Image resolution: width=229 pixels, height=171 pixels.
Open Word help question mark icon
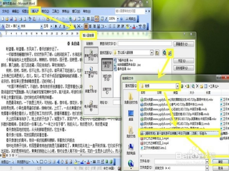click(121, 19)
